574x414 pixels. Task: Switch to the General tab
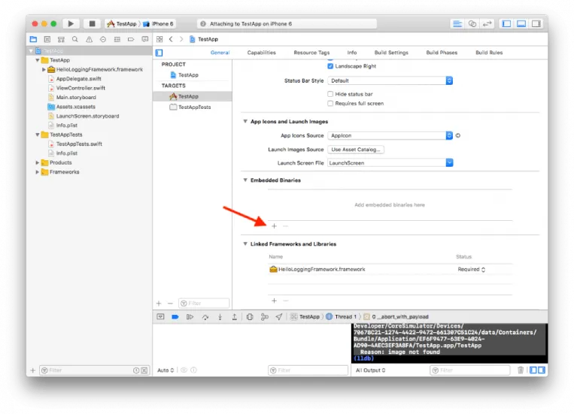click(220, 53)
